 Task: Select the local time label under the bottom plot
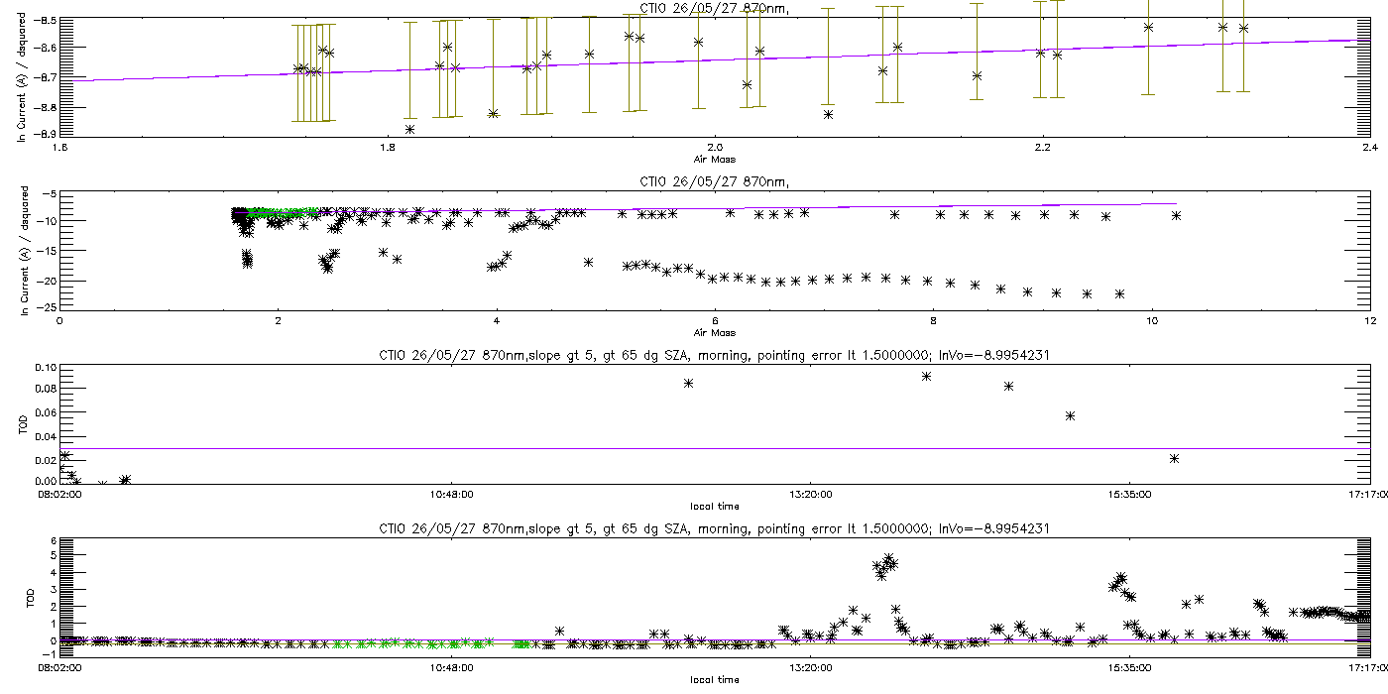(714, 680)
